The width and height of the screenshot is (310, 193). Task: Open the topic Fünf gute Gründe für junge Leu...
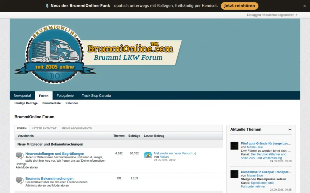(266, 143)
